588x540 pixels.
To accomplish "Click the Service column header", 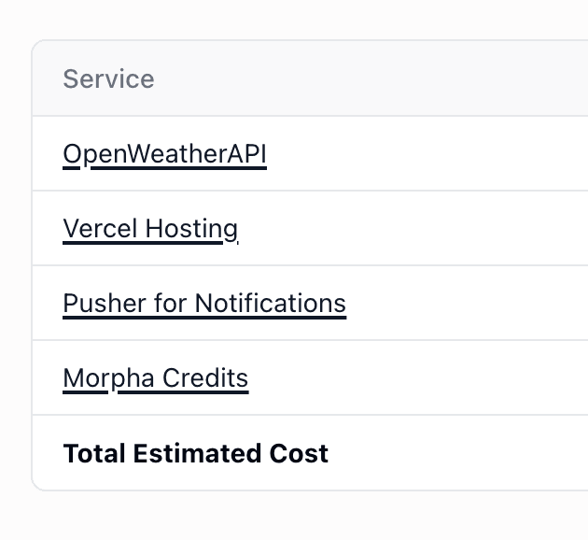I will tap(108, 78).
